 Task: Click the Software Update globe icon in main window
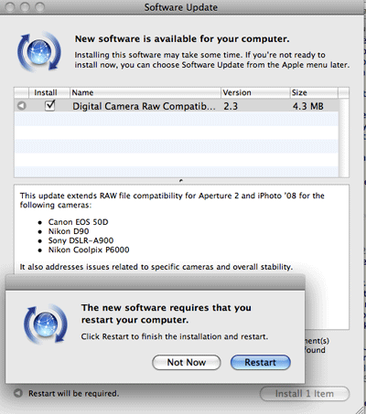(x=39, y=51)
